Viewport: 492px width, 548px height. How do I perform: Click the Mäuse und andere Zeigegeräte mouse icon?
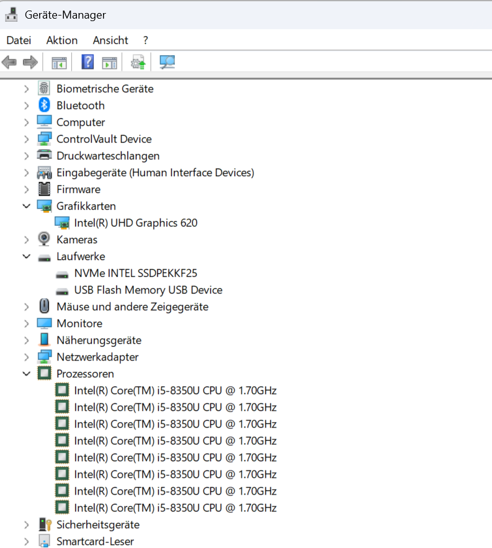(x=45, y=306)
